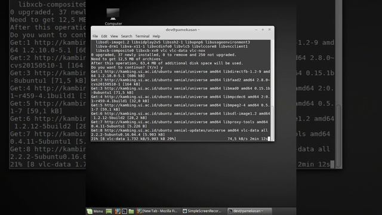
Task: Click the 'Get:6' libsdl-image1.2 line
Action: 180,113
